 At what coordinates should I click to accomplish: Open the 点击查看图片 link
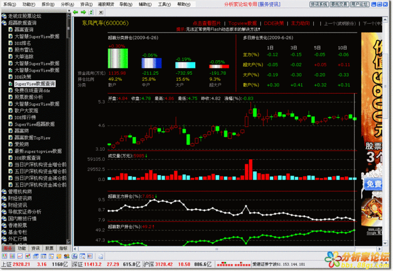click(x=207, y=23)
